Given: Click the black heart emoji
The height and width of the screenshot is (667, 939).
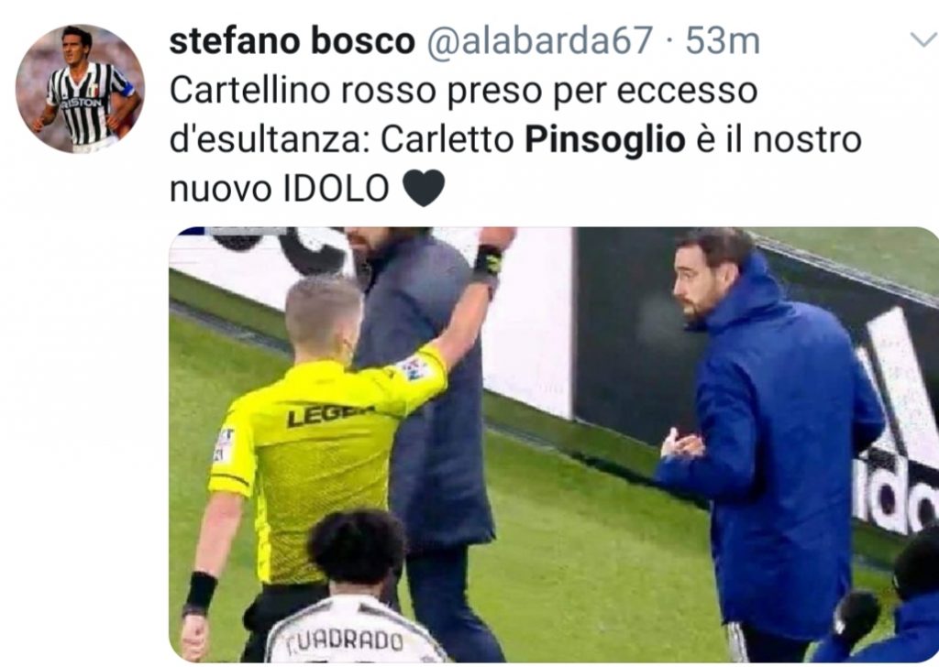Looking at the screenshot, I should [x=424, y=189].
